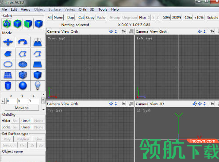
Task: Click down arrow of left panel scrollbar
Action: click(x=43, y=110)
